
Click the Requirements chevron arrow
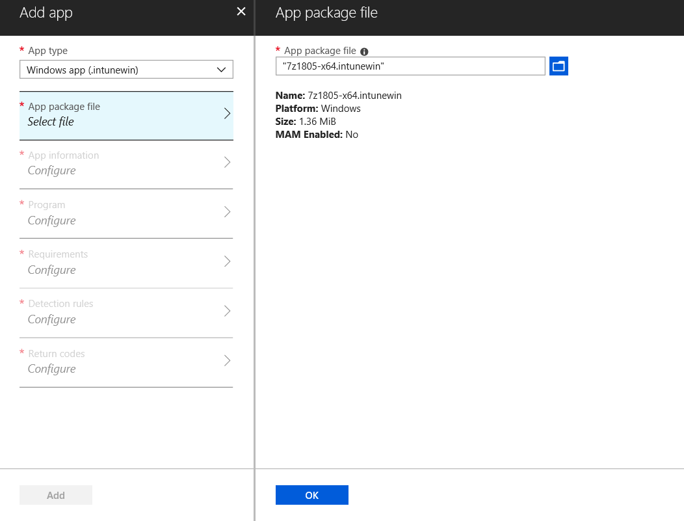click(226, 262)
